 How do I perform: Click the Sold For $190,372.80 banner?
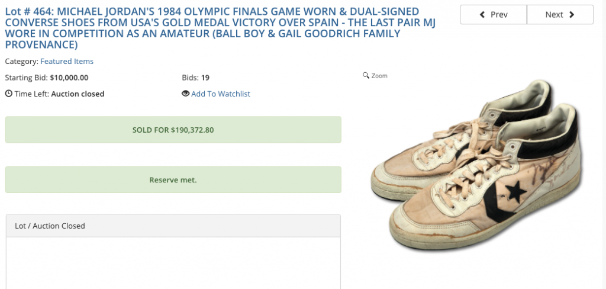tap(173, 130)
